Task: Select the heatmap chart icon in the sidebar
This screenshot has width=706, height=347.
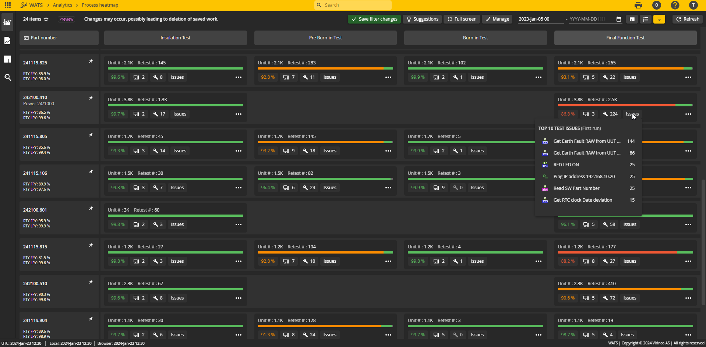Action: click(7, 22)
